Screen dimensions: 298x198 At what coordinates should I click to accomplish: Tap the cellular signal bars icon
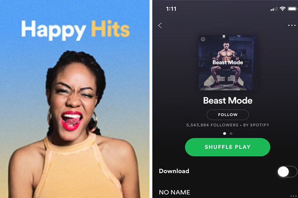(274, 9)
